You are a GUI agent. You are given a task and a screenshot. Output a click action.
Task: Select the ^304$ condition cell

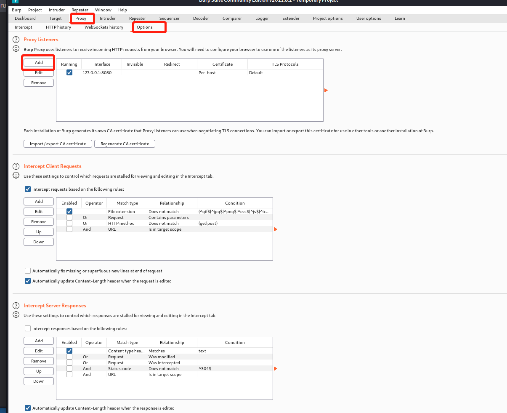(235, 368)
